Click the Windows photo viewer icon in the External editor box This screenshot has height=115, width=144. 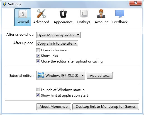coord(41,75)
